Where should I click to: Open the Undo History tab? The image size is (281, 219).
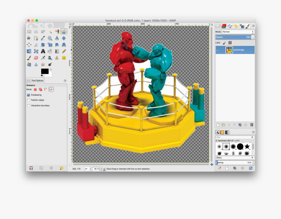click(236, 26)
